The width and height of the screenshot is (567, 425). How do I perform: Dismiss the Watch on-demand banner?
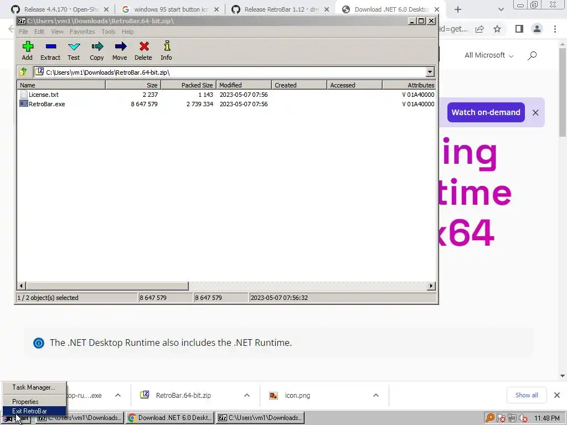click(x=535, y=113)
